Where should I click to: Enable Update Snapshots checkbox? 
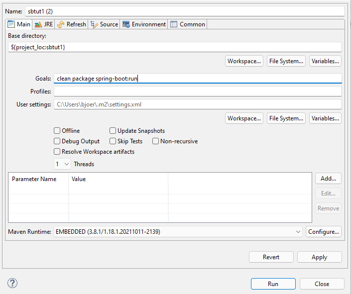pyautogui.click(x=113, y=131)
